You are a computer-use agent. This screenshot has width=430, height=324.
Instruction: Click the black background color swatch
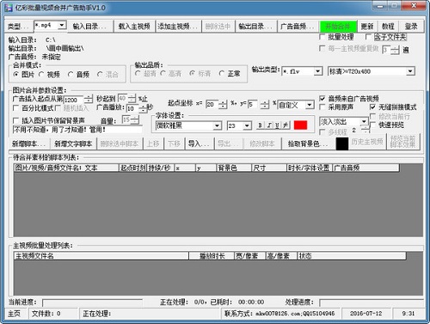click(x=342, y=144)
